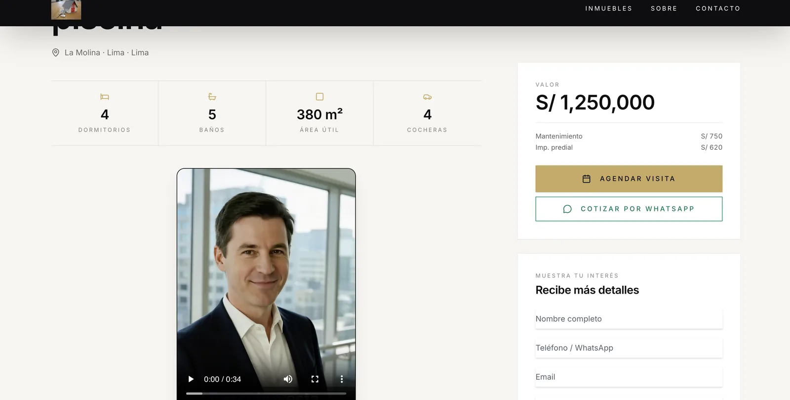Click the DORMITORIOS label

click(x=105, y=130)
